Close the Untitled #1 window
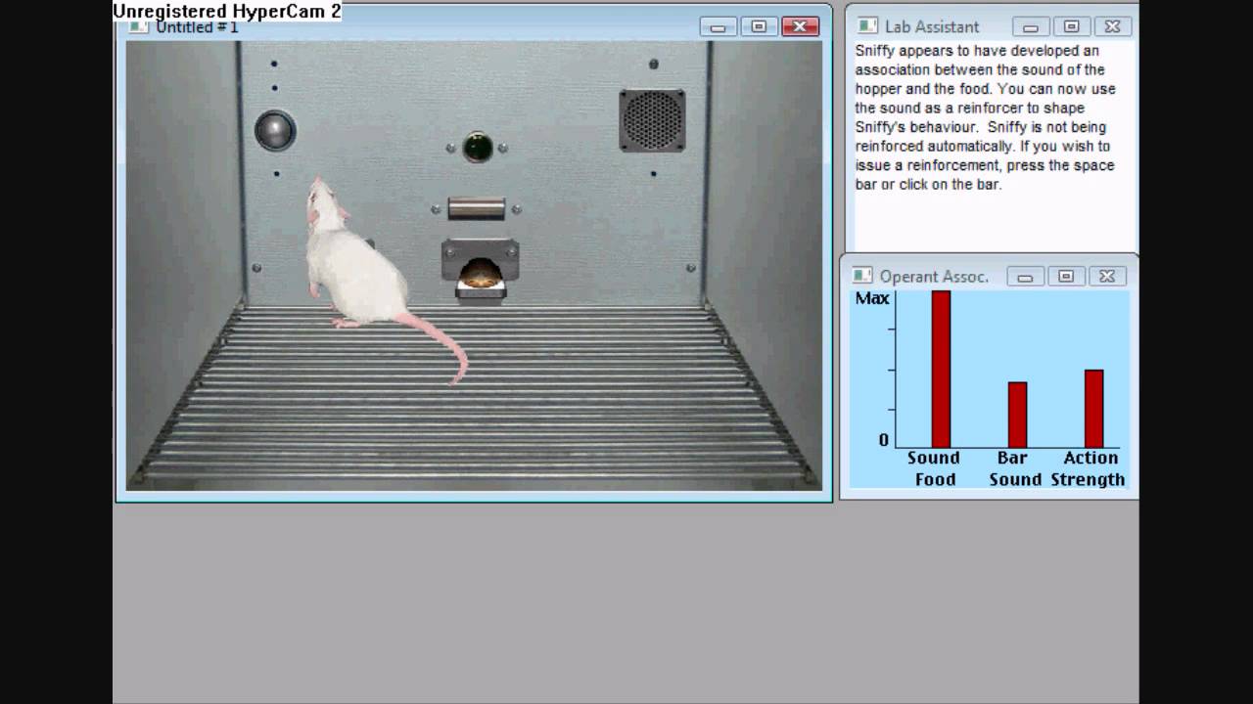The image size is (1253, 704). (800, 26)
